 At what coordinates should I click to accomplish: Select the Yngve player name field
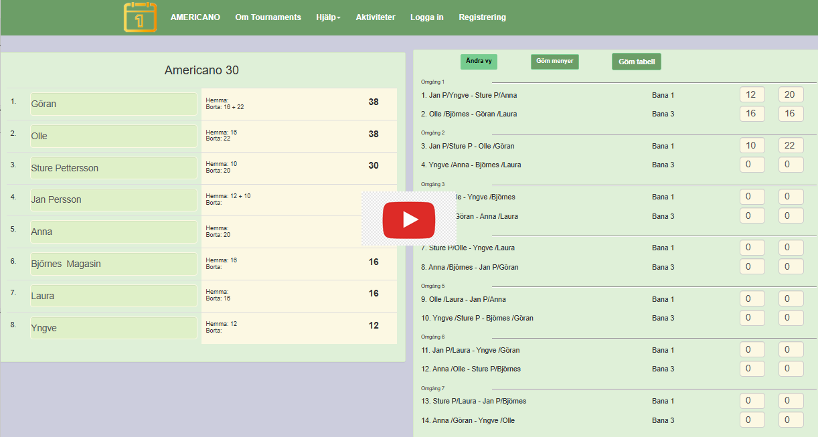113,328
